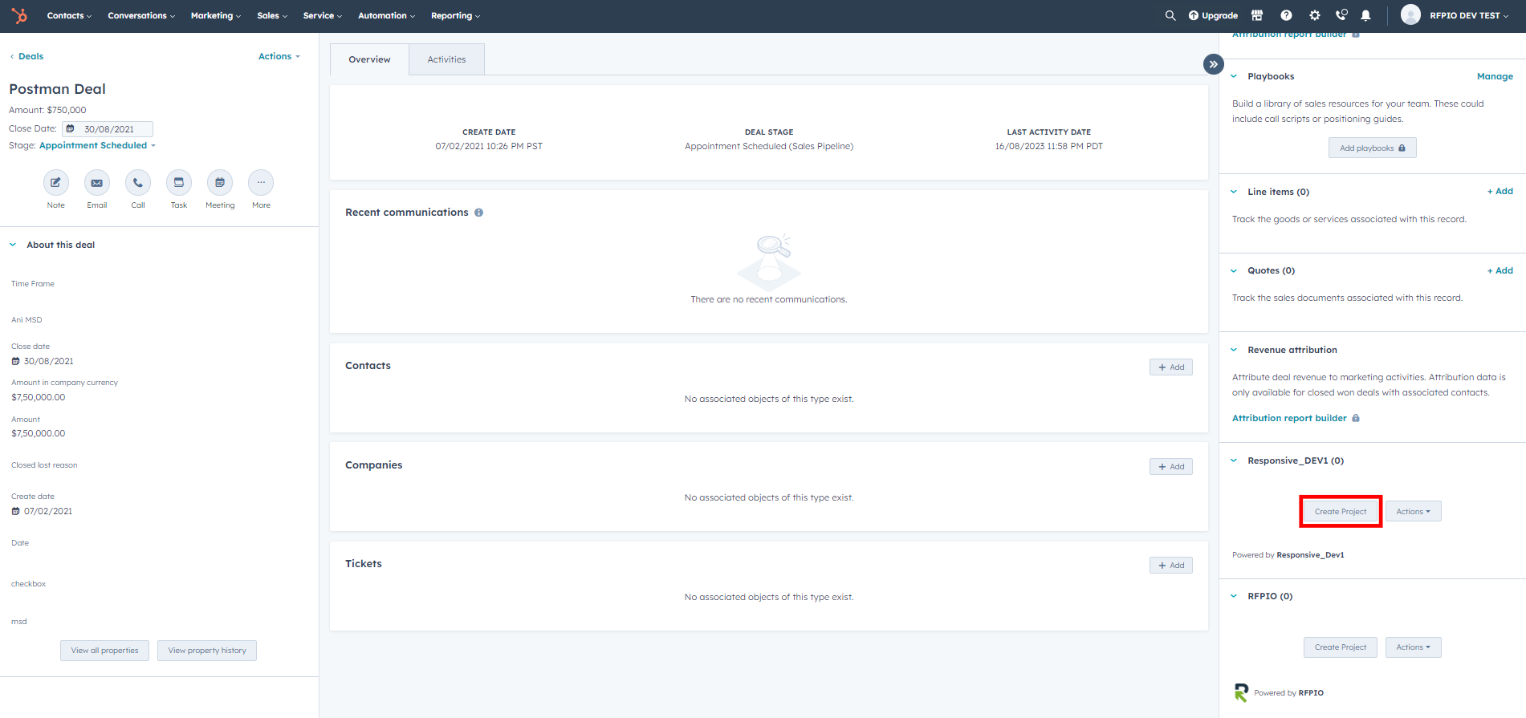Add a company association
The height and width of the screenshot is (718, 1526).
[1170, 466]
